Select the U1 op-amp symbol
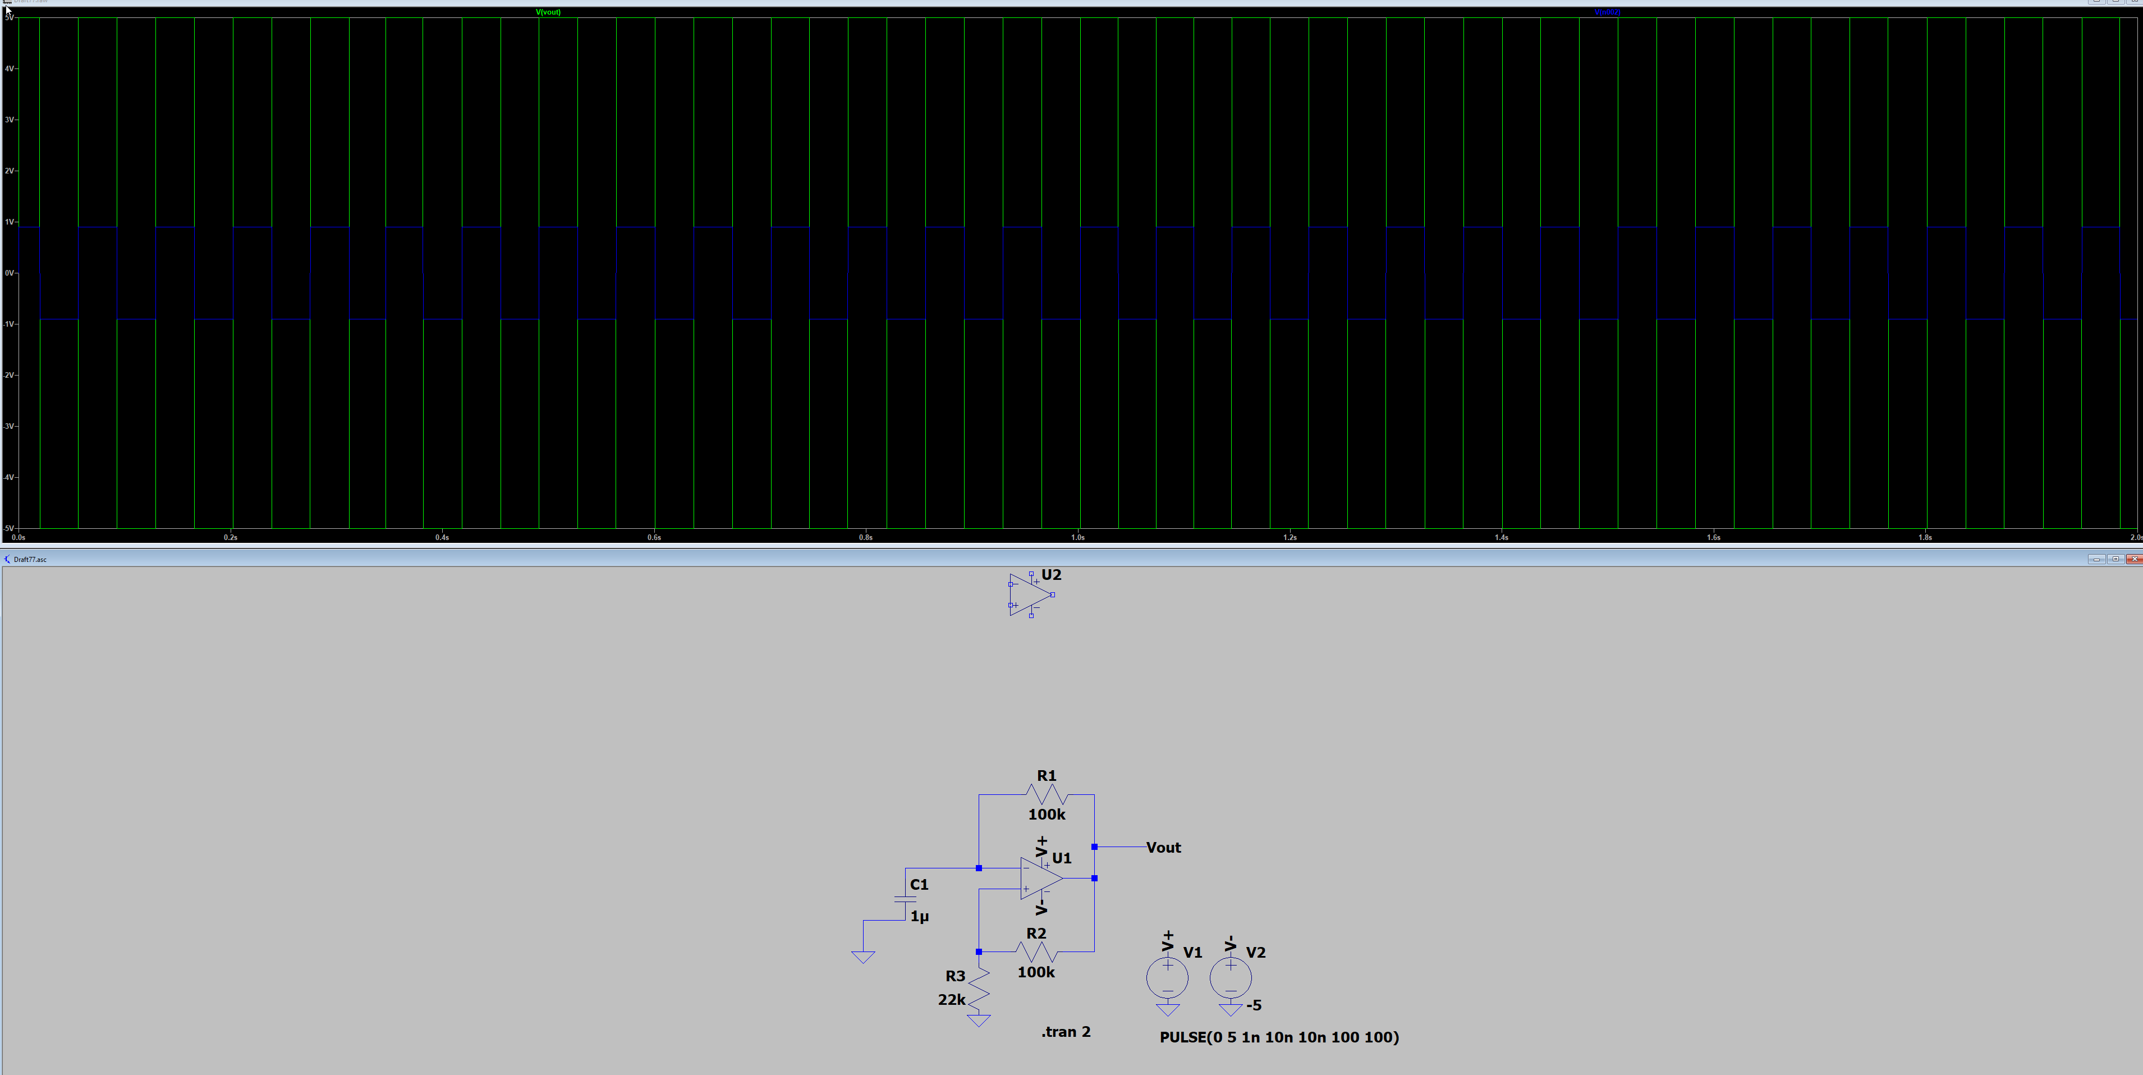The height and width of the screenshot is (1075, 2143). (1041, 879)
